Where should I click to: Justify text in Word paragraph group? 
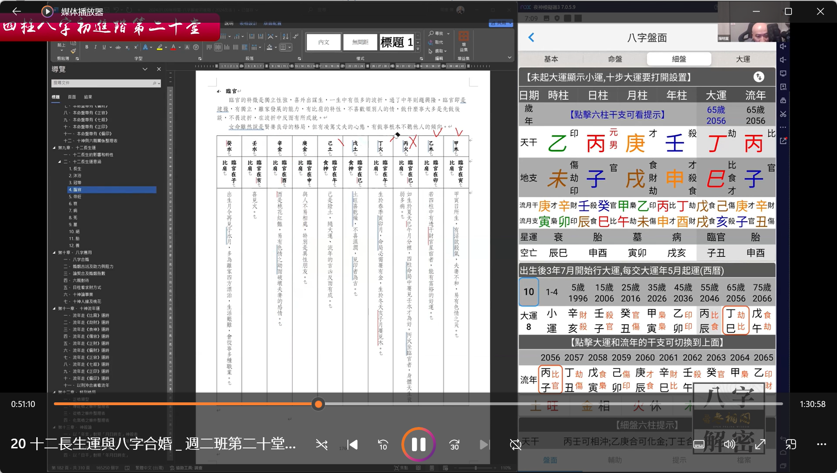pyautogui.click(x=235, y=47)
